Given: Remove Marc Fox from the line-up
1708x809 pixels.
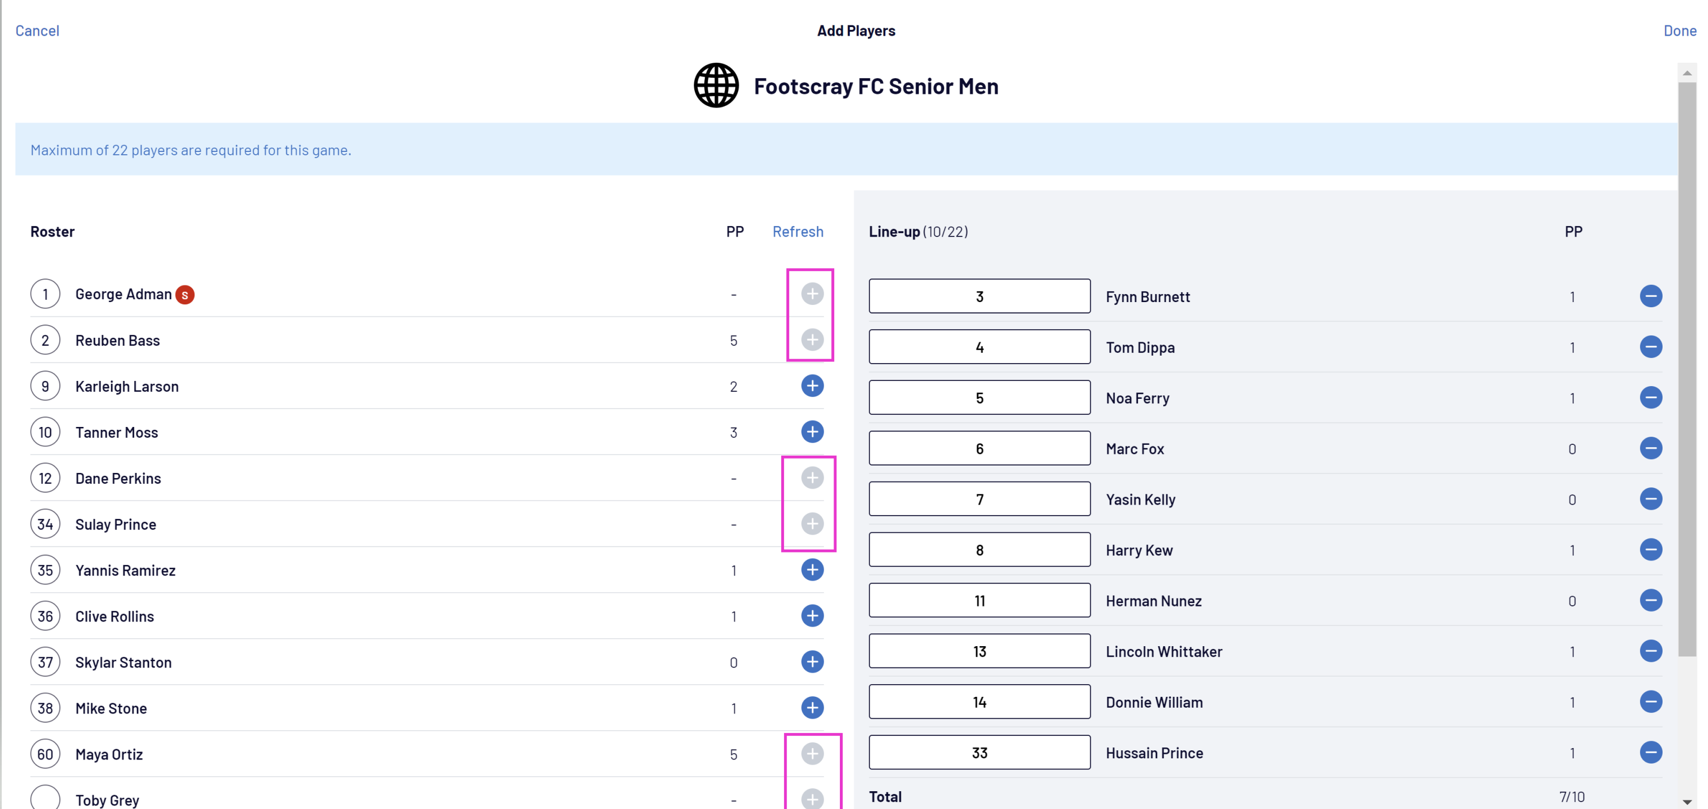Looking at the screenshot, I should tap(1650, 448).
